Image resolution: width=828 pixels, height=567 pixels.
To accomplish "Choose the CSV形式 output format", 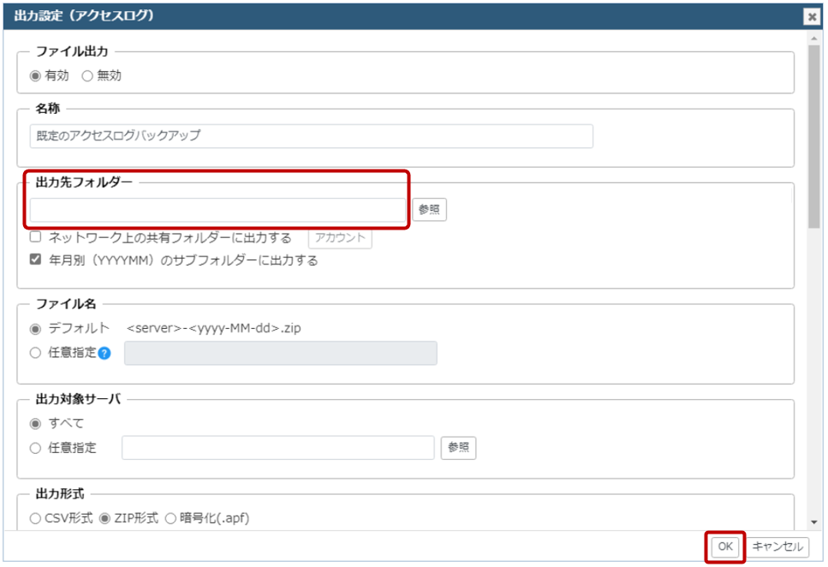I will coord(35,518).
